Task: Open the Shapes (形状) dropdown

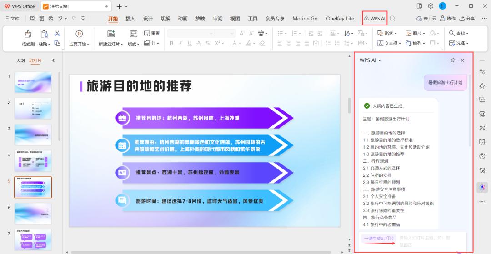Action: coord(387,34)
